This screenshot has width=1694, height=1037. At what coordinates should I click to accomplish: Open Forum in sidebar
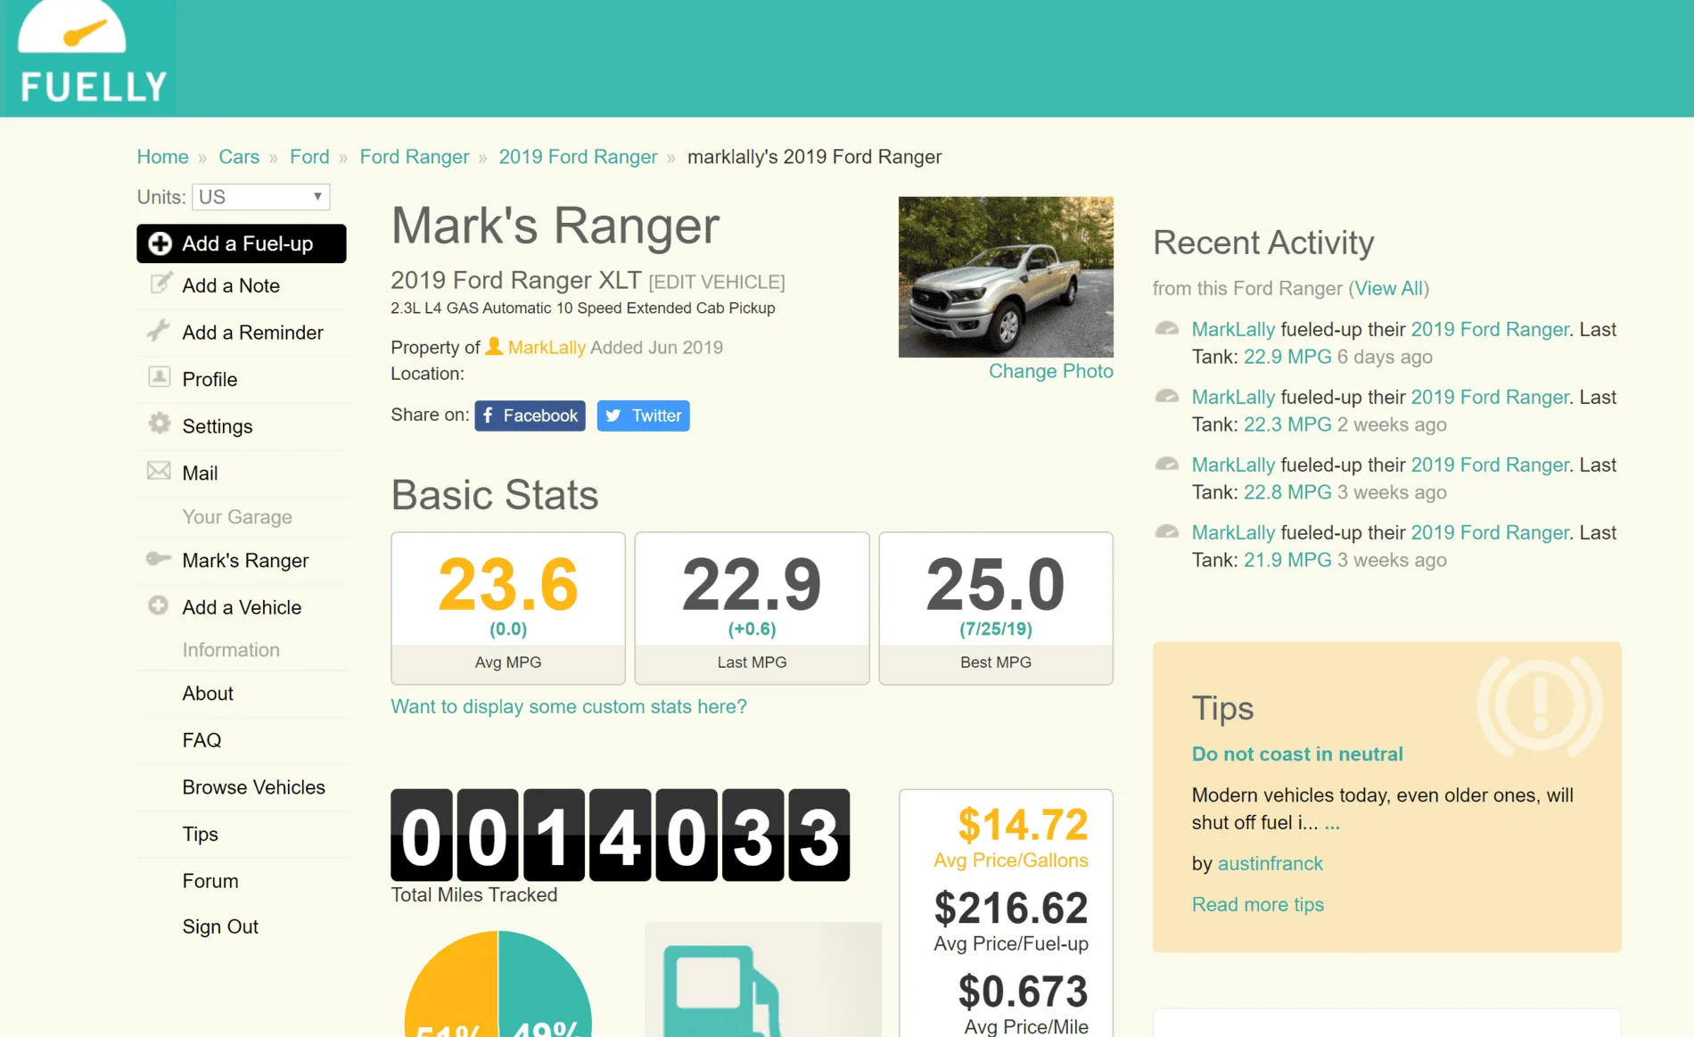[210, 881]
